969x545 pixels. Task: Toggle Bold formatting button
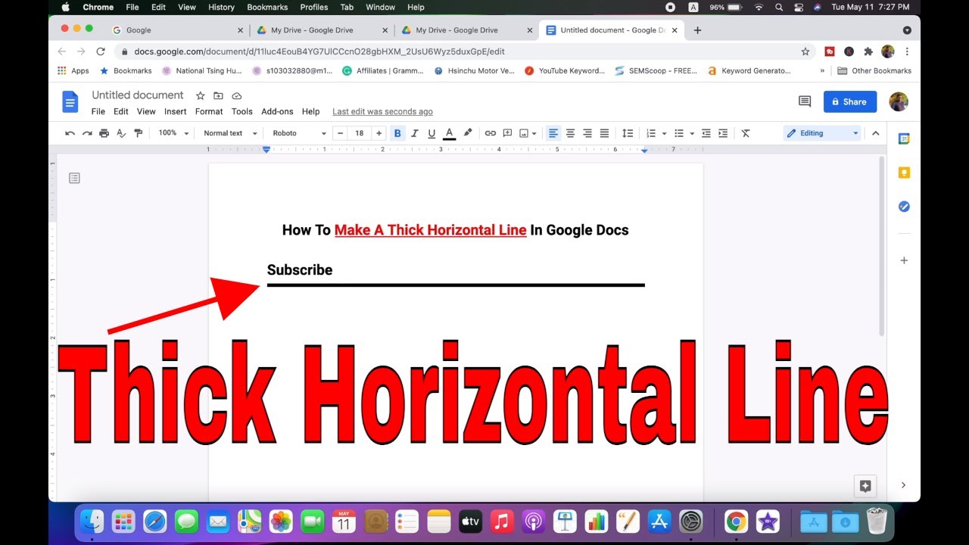[397, 133]
